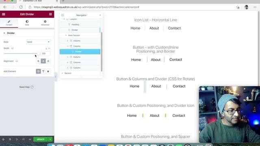Click About button in Divider Icon row
Image resolution: width=260 pixels, height=146 pixels.
click(154, 116)
